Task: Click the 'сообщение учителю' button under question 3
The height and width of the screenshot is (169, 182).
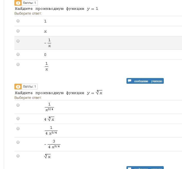Action: click(145, 81)
